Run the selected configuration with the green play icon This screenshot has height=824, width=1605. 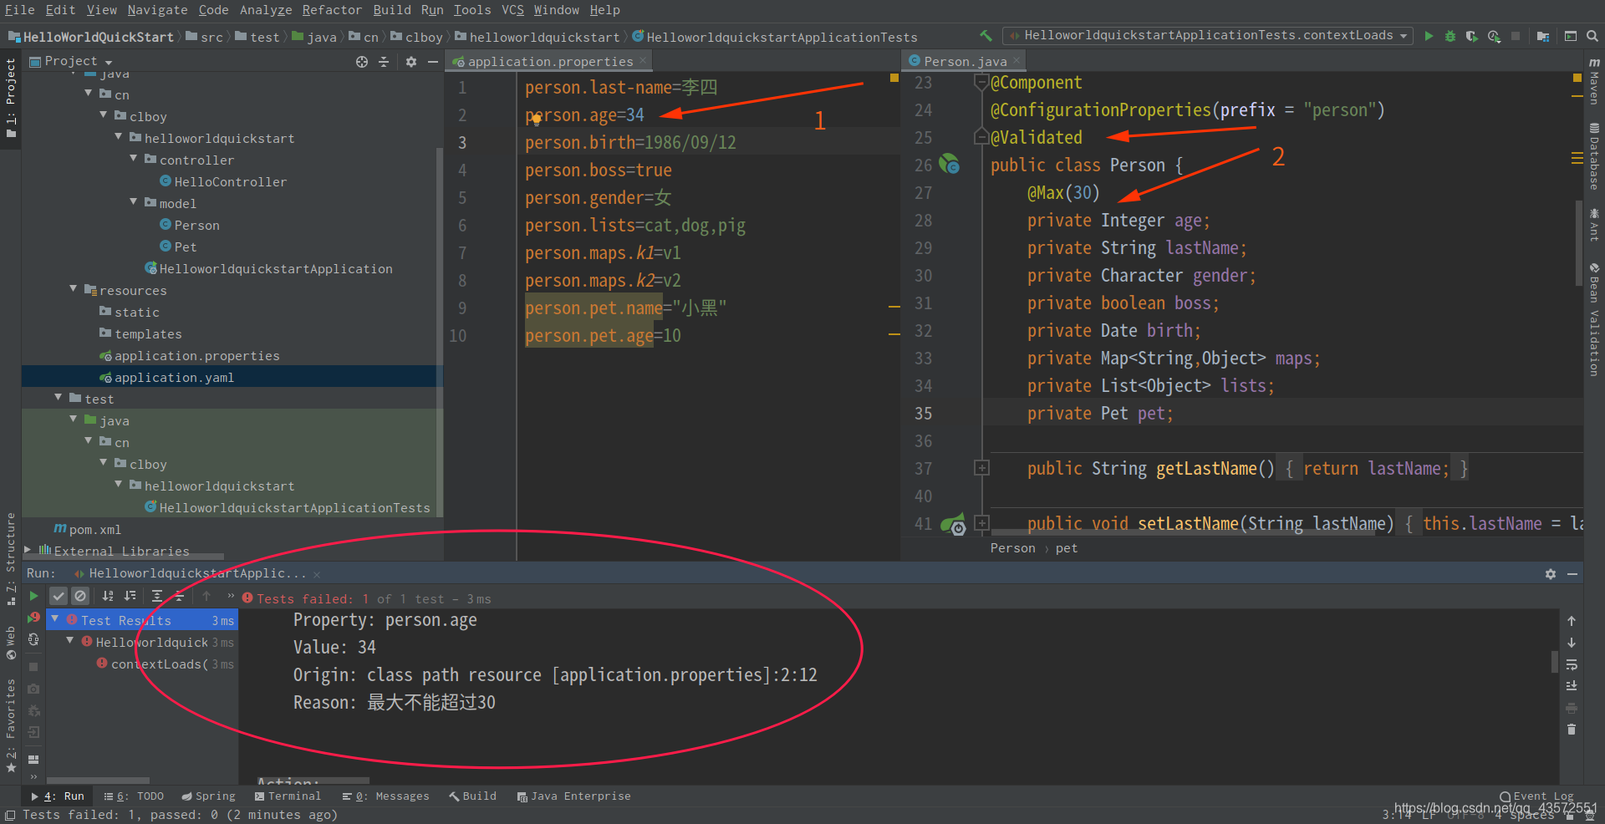1429,36
